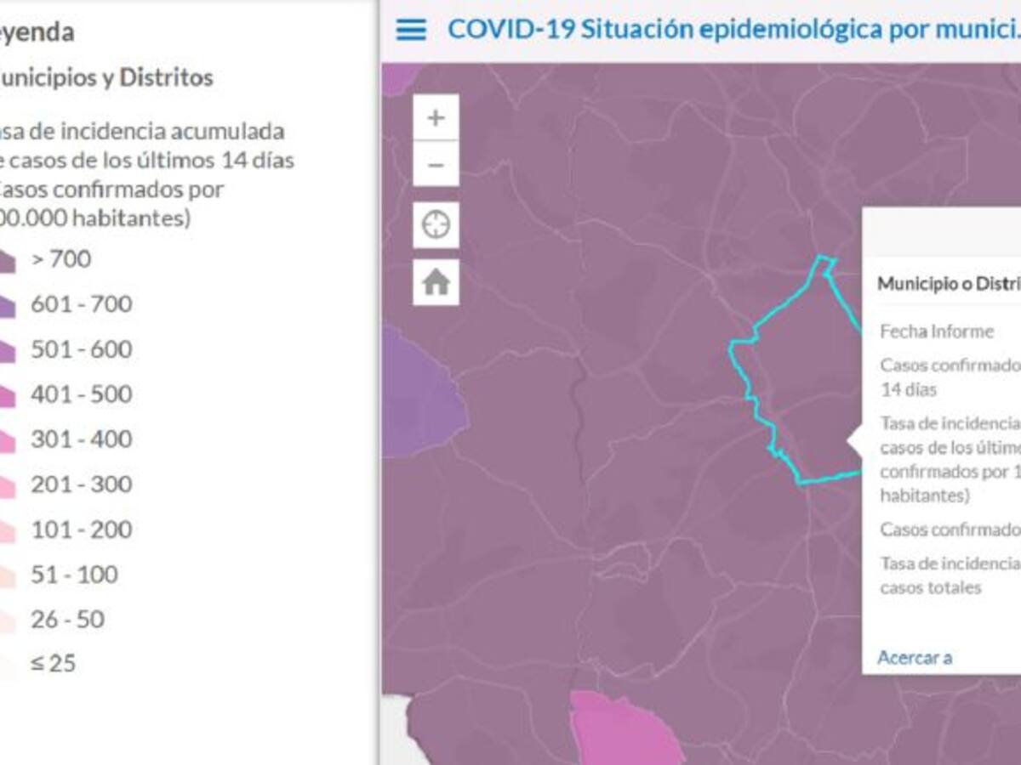Select the '401 - 500' legend entry

click(81, 394)
